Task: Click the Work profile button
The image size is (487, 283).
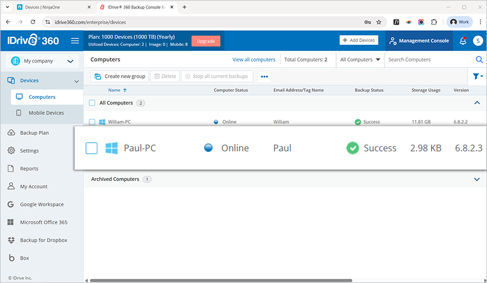Action: point(459,22)
